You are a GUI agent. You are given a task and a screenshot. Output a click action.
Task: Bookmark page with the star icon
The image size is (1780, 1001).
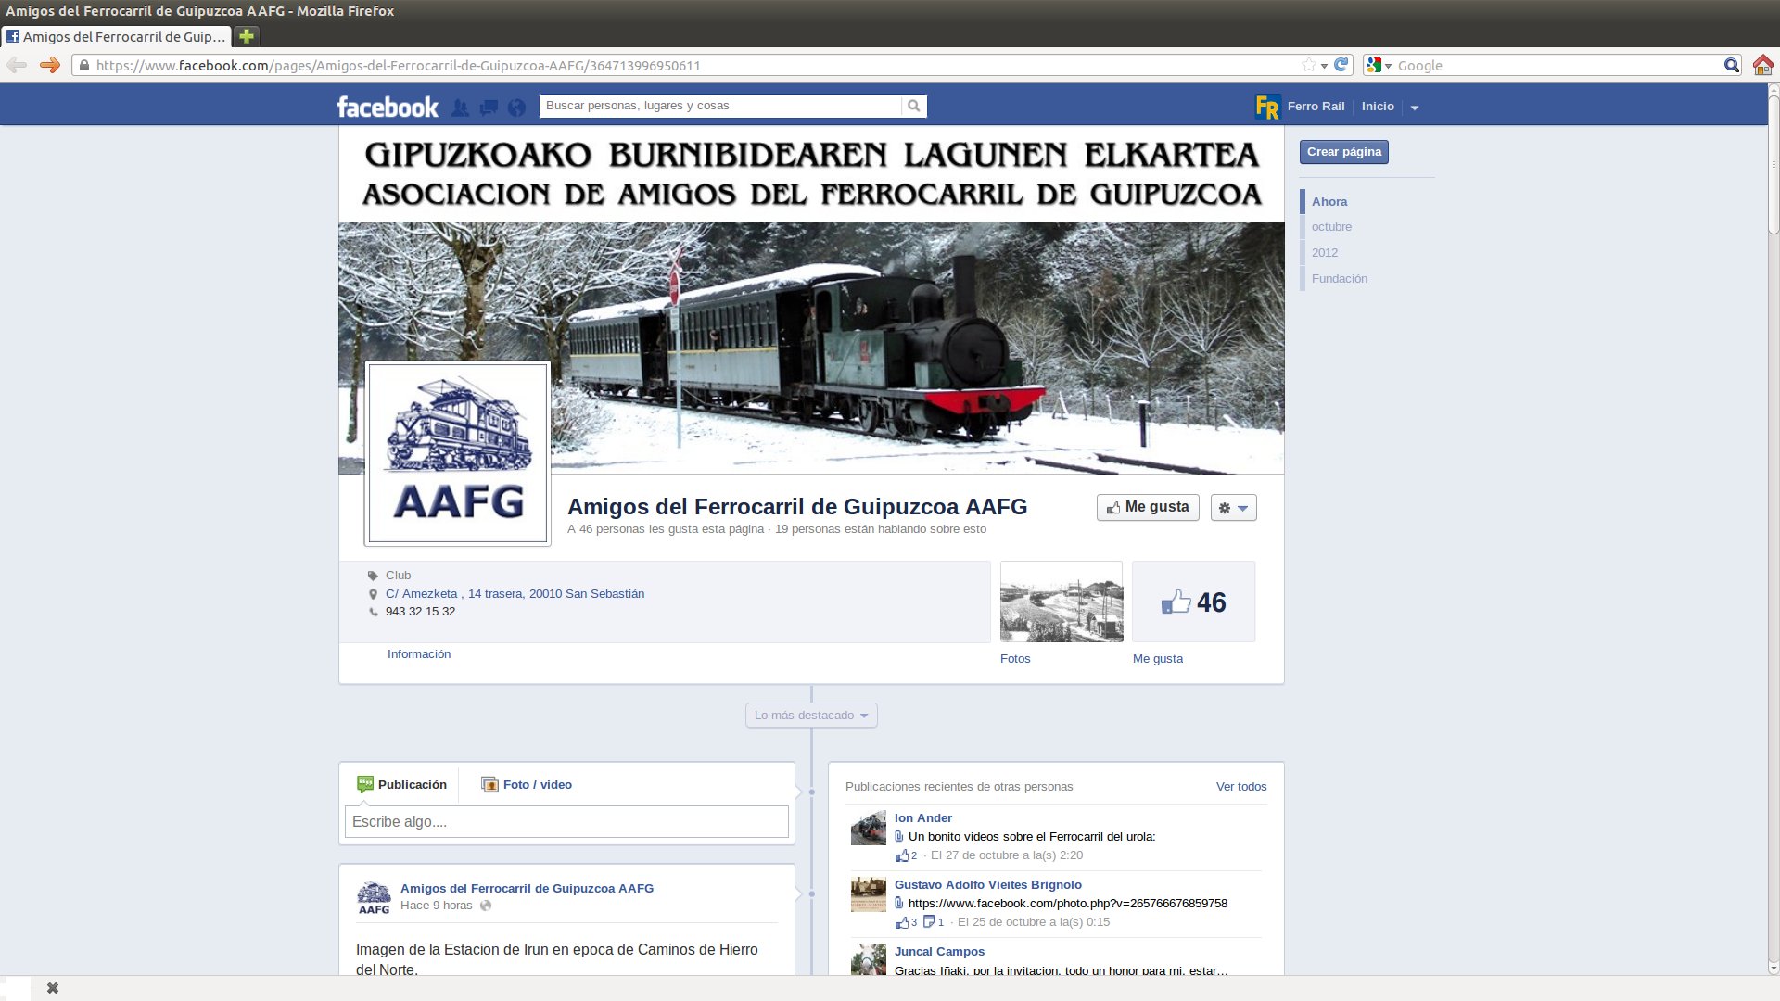pyautogui.click(x=1309, y=65)
